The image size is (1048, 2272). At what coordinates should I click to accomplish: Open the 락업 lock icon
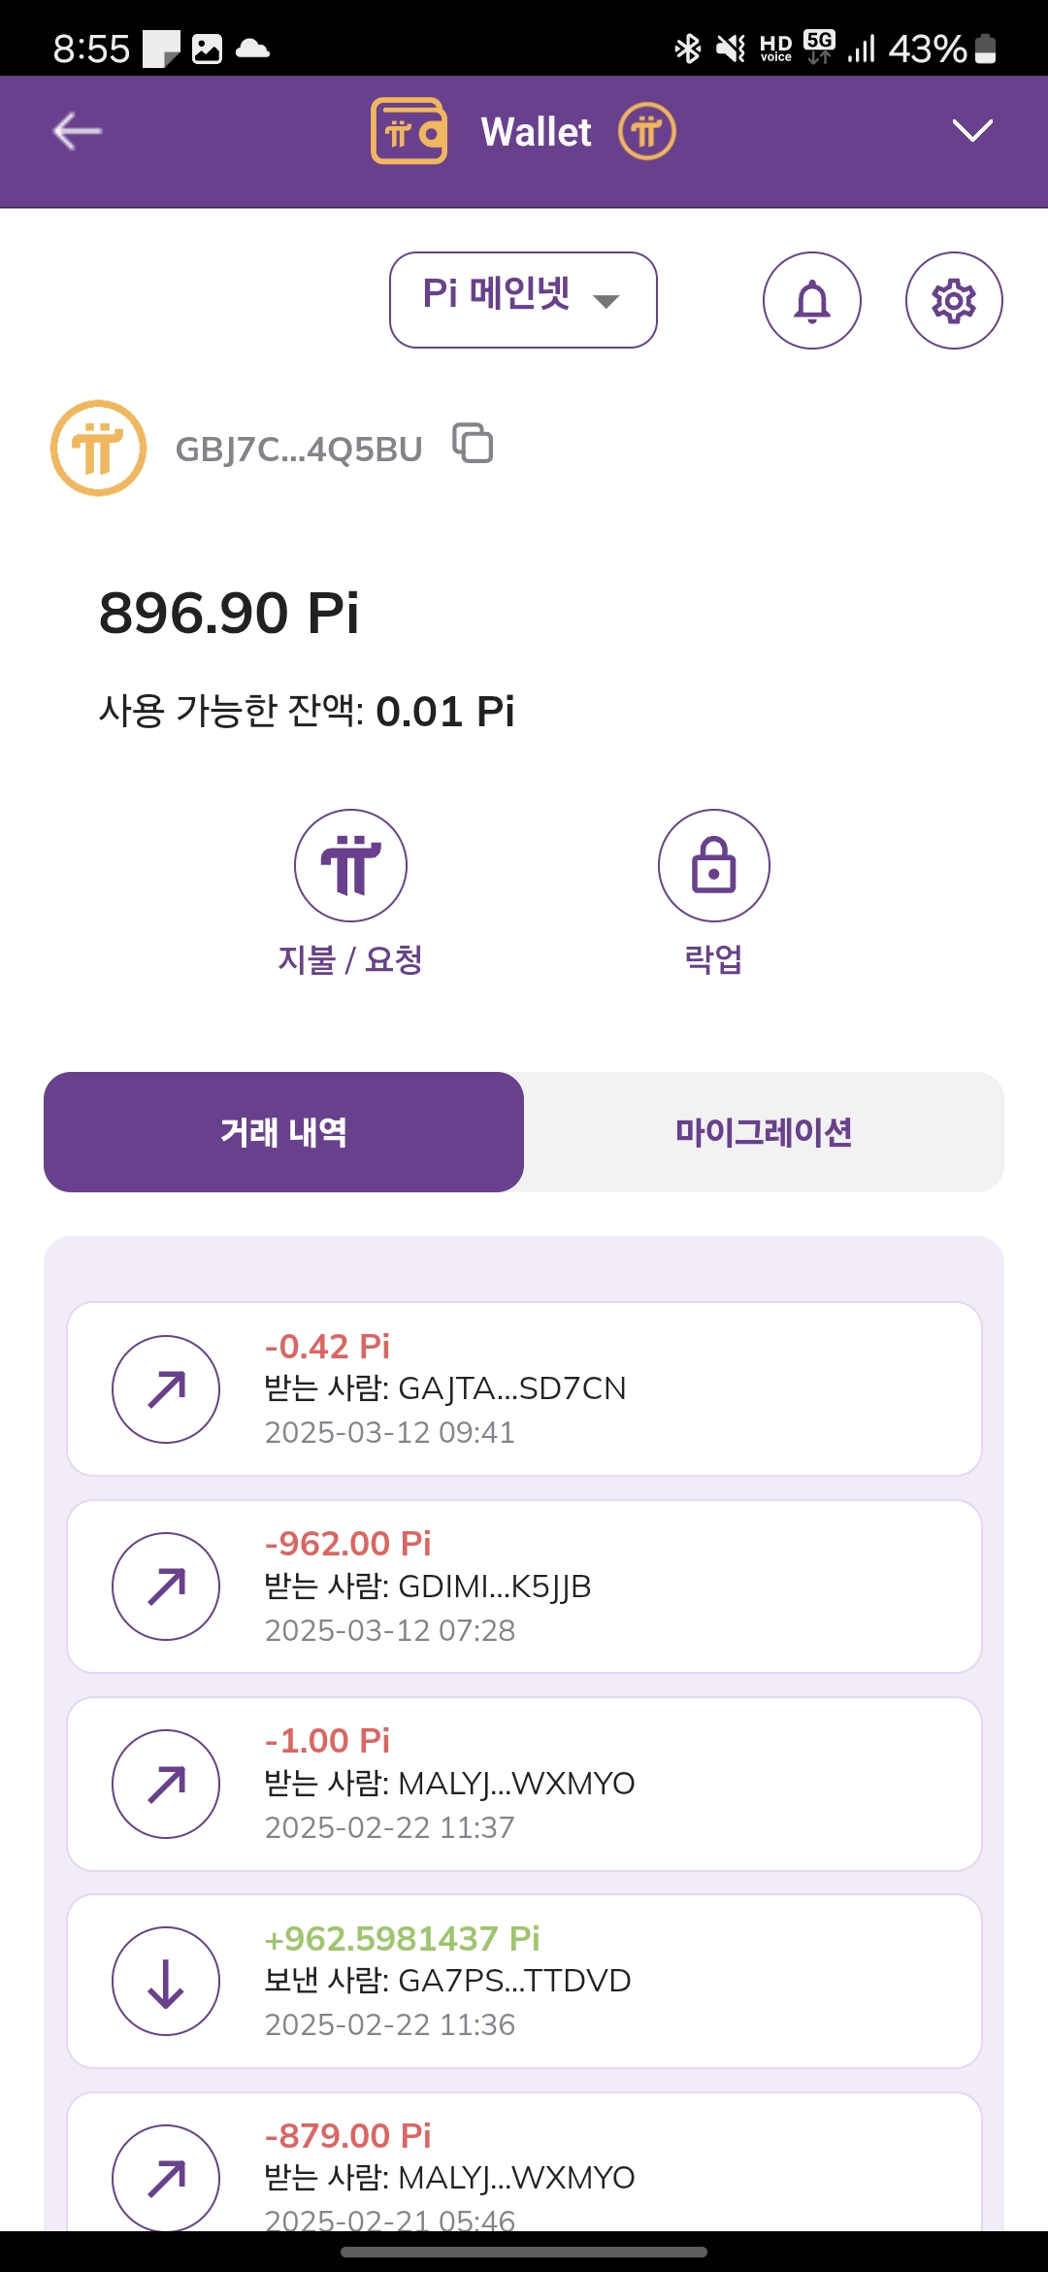713,865
